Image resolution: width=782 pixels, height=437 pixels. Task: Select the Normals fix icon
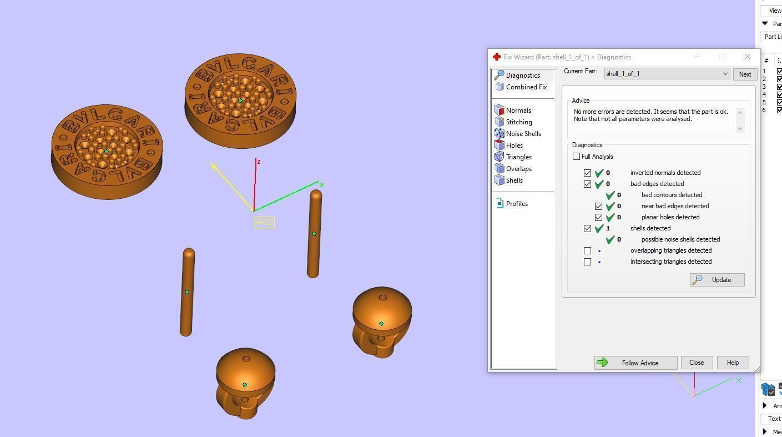tap(499, 110)
